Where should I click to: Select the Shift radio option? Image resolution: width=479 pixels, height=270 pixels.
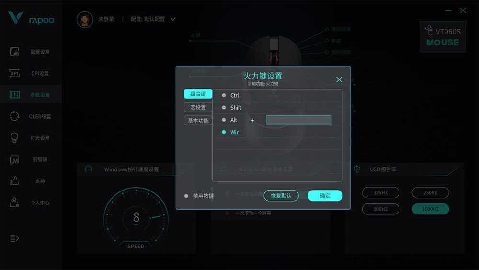[224, 108]
